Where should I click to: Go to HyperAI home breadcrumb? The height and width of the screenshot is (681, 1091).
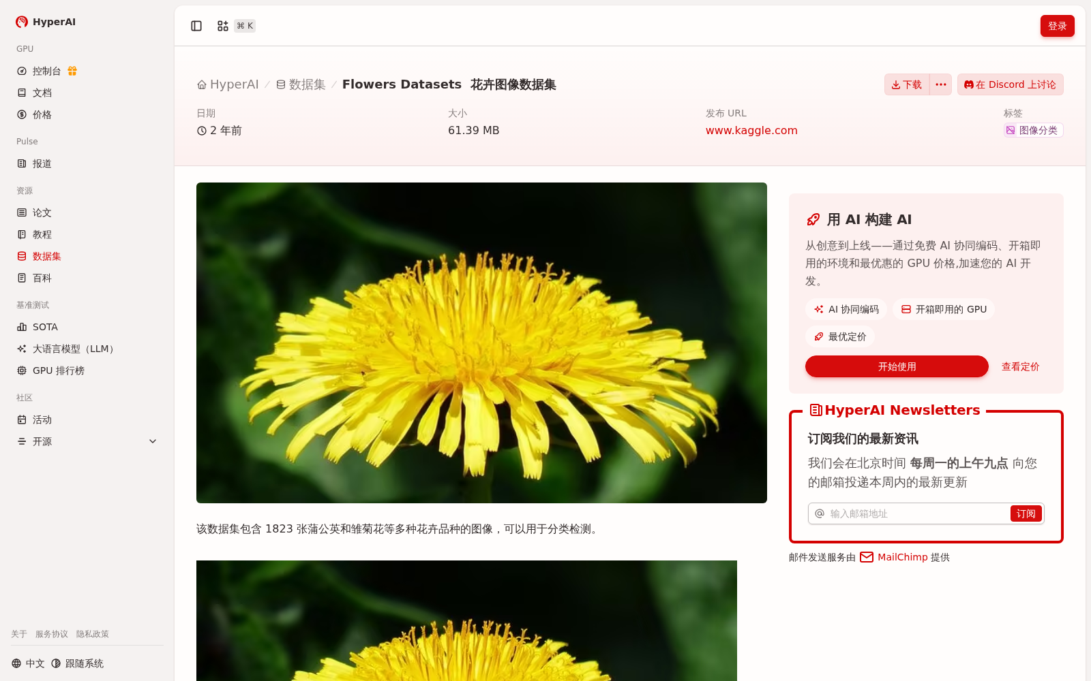coord(228,84)
